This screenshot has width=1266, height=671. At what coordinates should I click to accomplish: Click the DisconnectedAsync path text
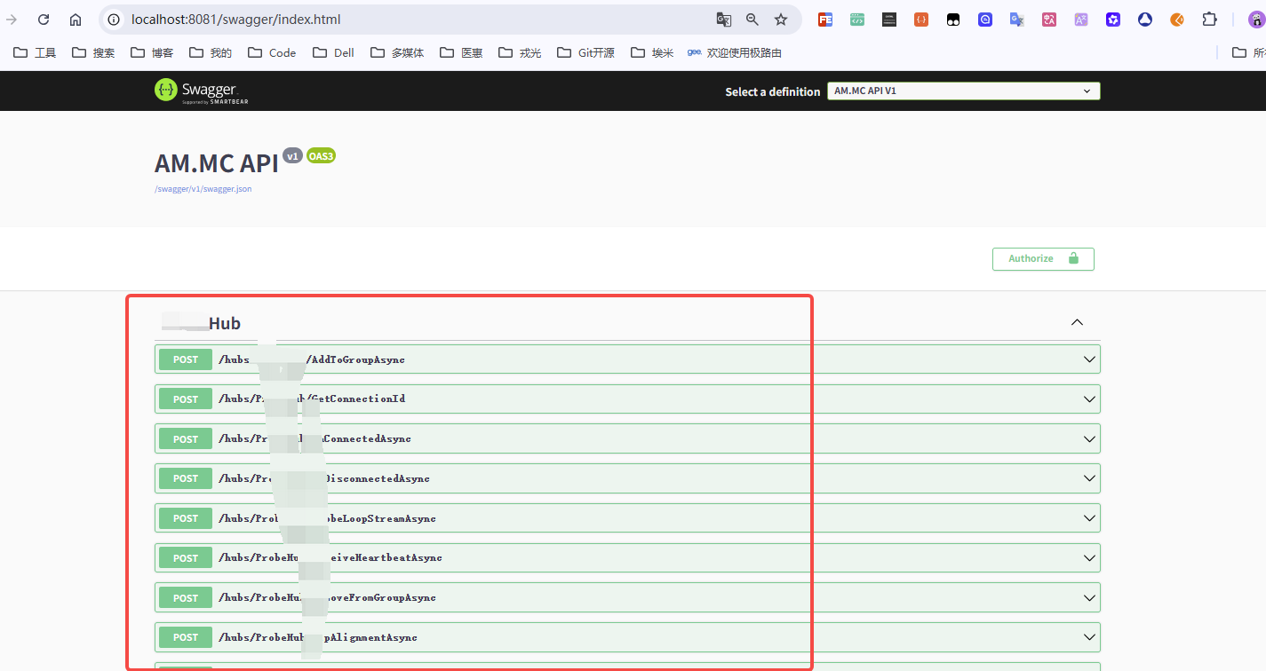pos(324,478)
